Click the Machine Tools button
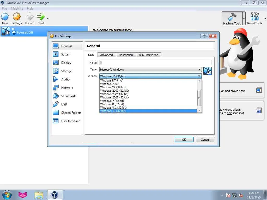 click(x=232, y=18)
